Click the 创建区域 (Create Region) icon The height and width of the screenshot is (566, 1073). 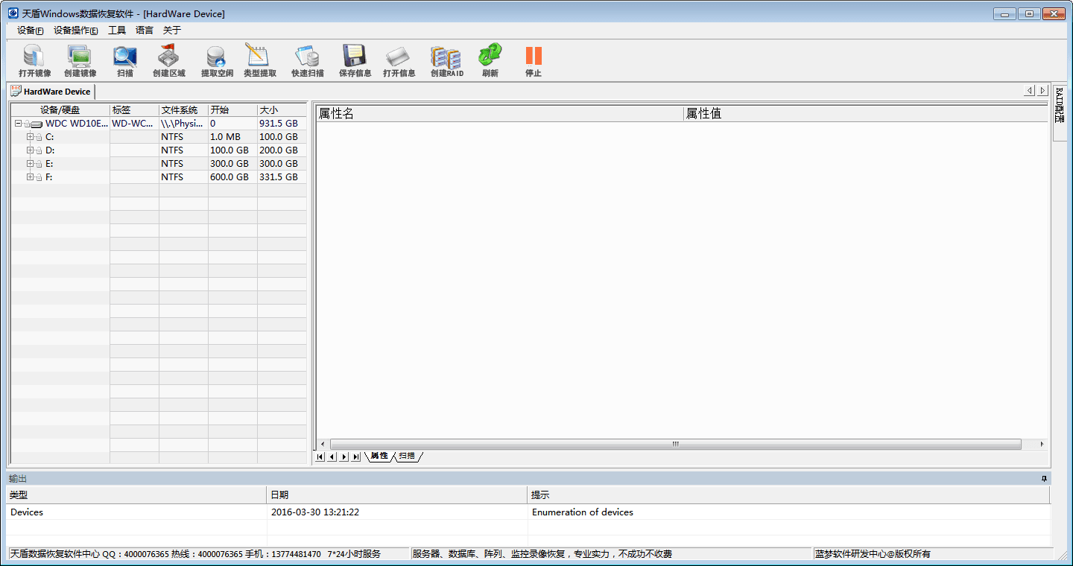click(169, 60)
